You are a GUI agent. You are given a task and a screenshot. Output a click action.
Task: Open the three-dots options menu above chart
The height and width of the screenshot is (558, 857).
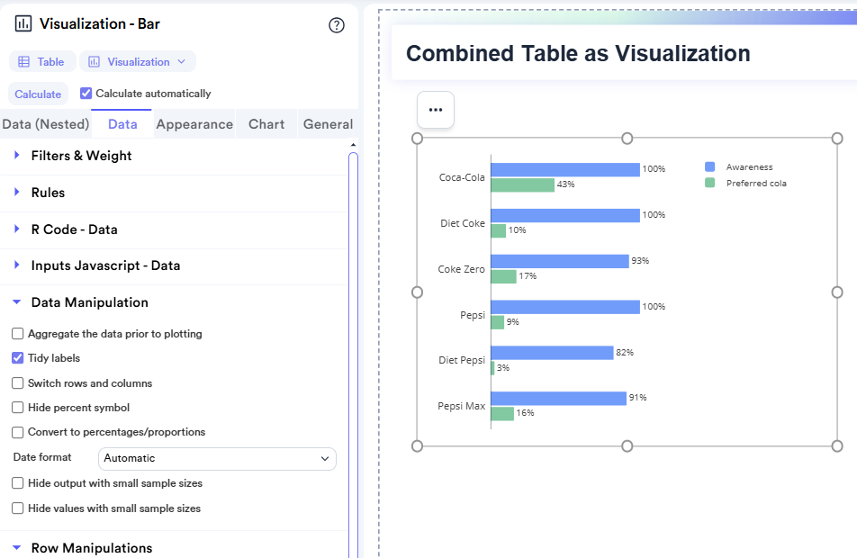[436, 110]
